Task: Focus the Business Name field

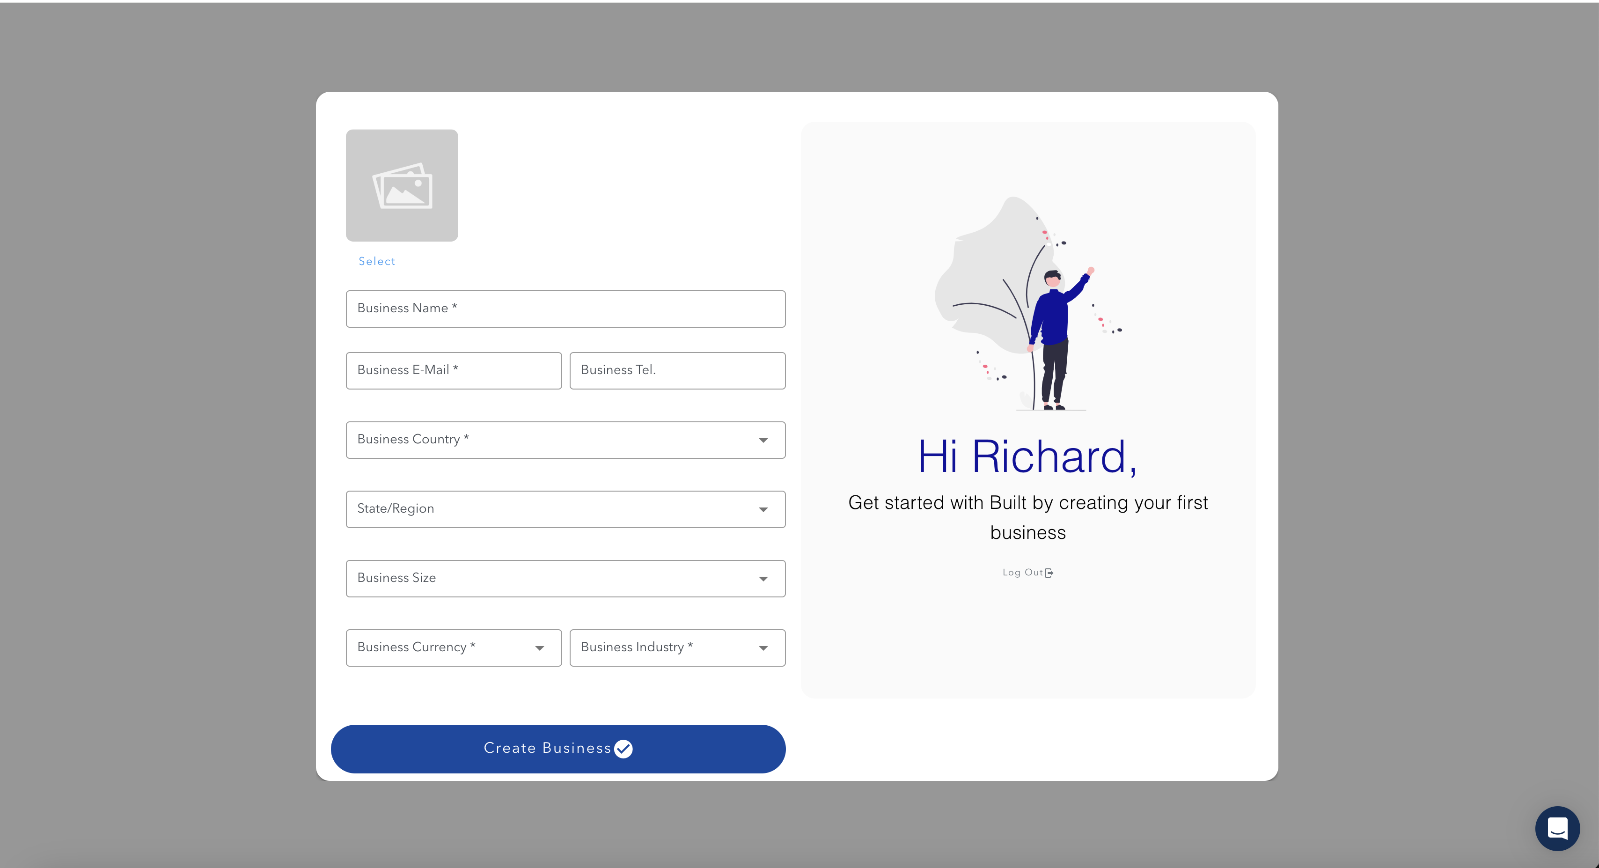Action: point(565,309)
